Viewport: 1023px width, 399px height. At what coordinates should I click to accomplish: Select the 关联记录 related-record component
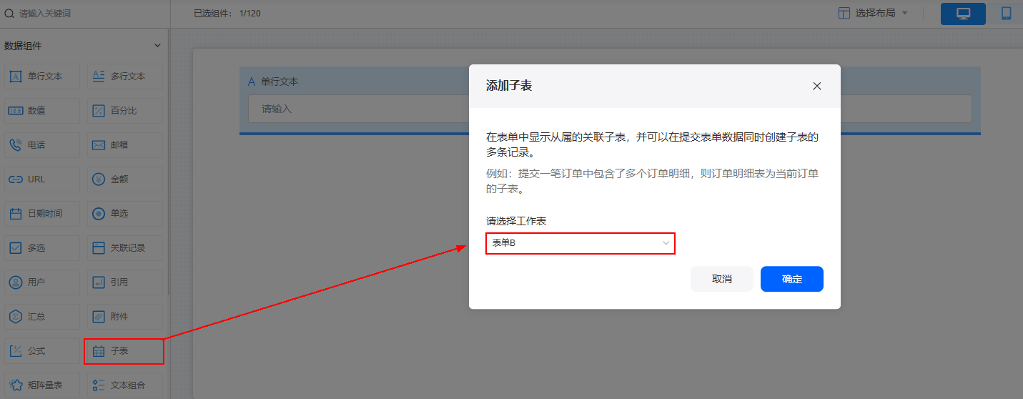(x=125, y=248)
